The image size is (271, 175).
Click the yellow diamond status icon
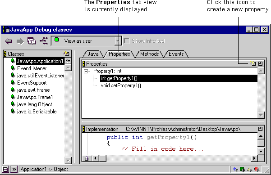pos(249,170)
